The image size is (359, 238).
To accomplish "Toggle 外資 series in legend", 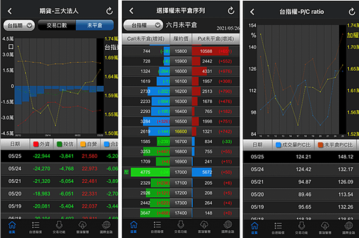I will click(x=41, y=144).
